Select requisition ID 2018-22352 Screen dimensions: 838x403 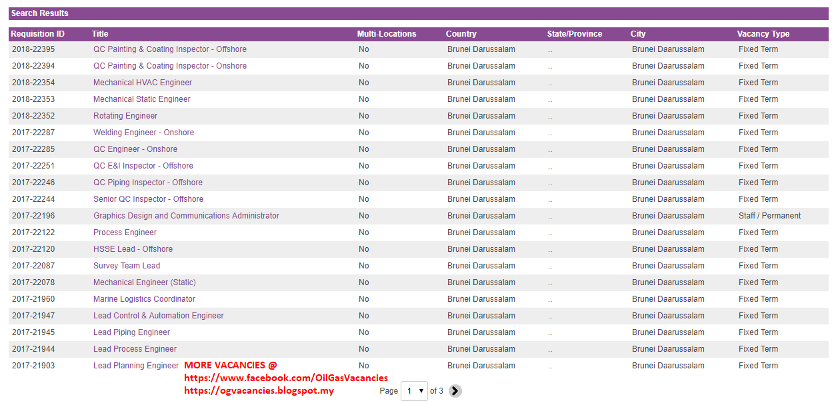(33, 116)
